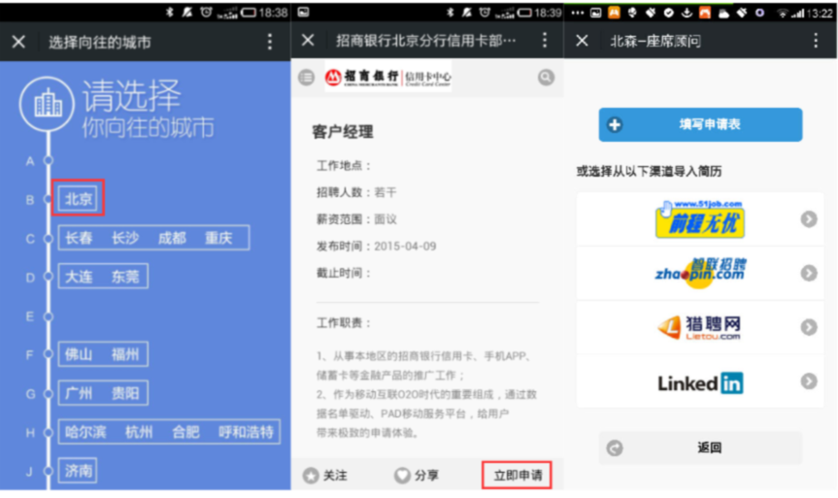Select 北京 city

(x=79, y=199)
